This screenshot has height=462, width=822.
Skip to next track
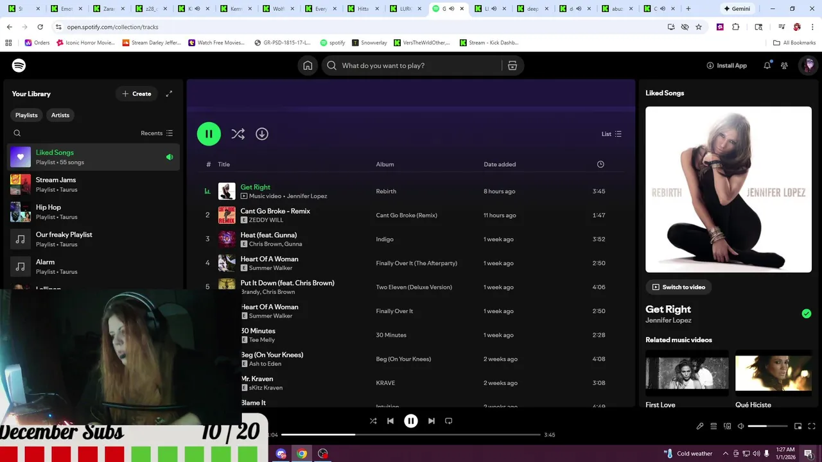click(432, 421)
